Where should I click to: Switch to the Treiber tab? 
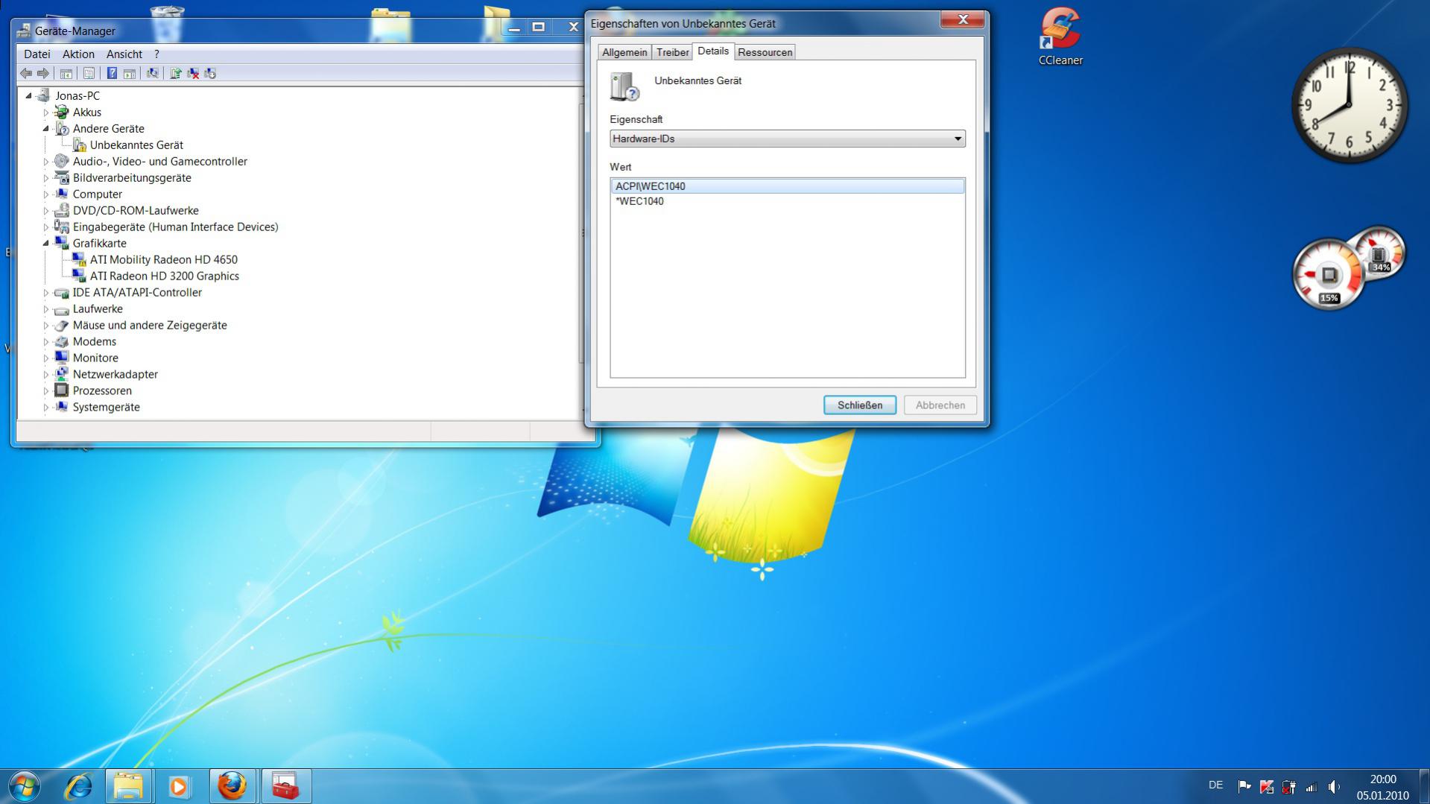(x=672, y=52)
